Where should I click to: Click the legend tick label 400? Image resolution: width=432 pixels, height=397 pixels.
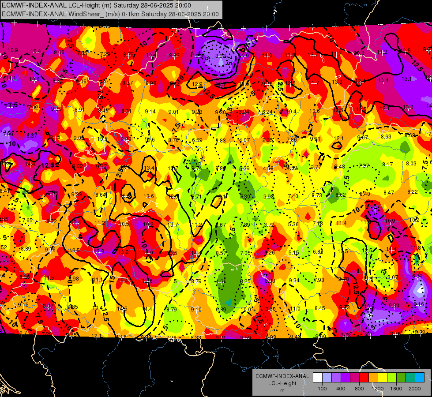click(x=341, y=389)
